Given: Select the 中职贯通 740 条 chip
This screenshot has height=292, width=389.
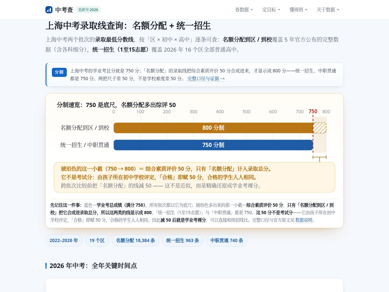Looking at the screenshot, I should [227, 240].
